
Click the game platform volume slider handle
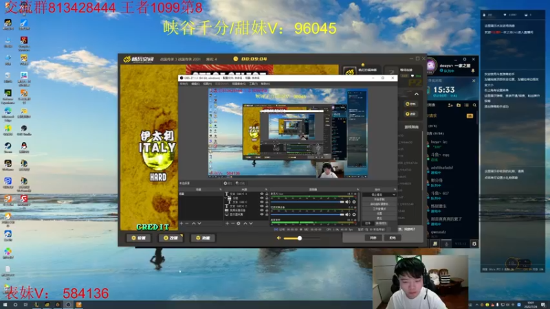[x=300, y=238]
